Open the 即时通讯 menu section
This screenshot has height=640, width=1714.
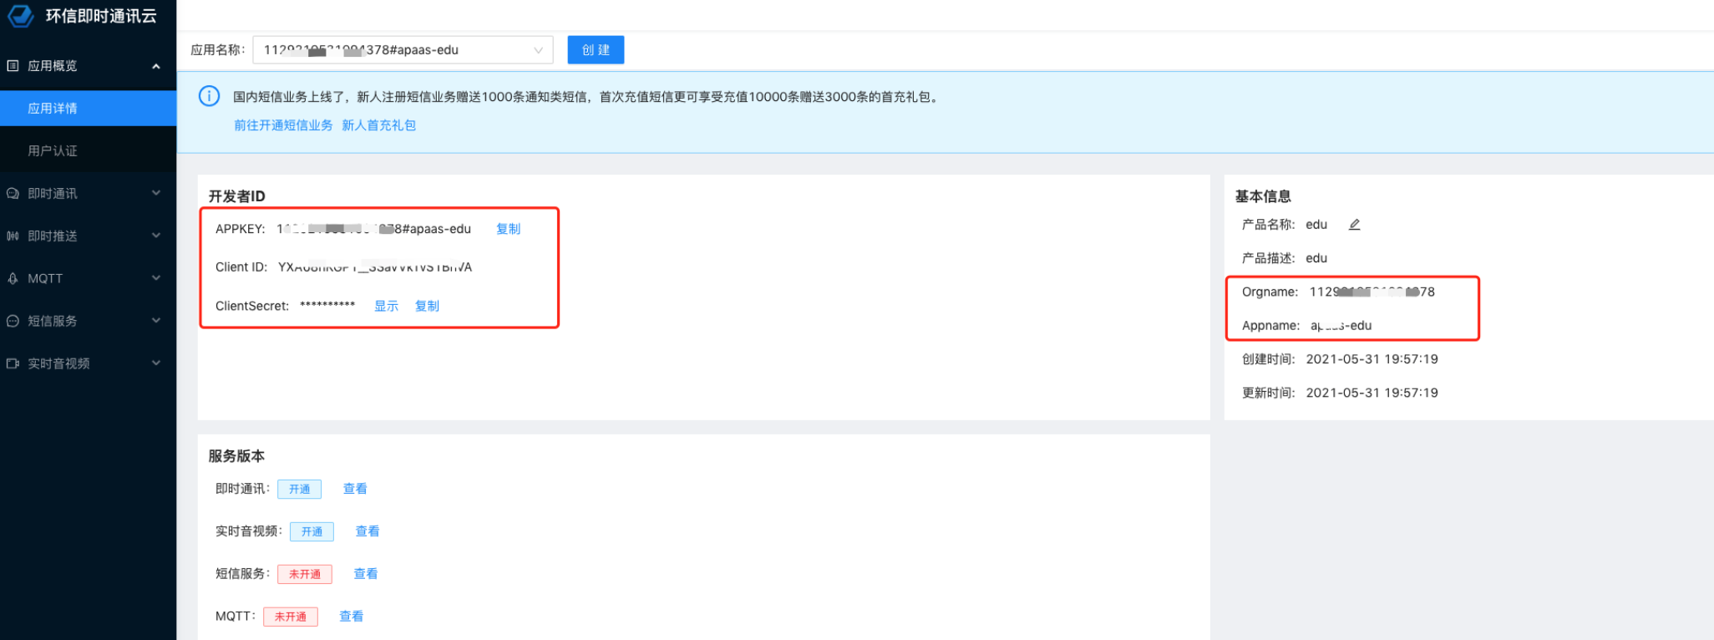(x=89, y=193)
